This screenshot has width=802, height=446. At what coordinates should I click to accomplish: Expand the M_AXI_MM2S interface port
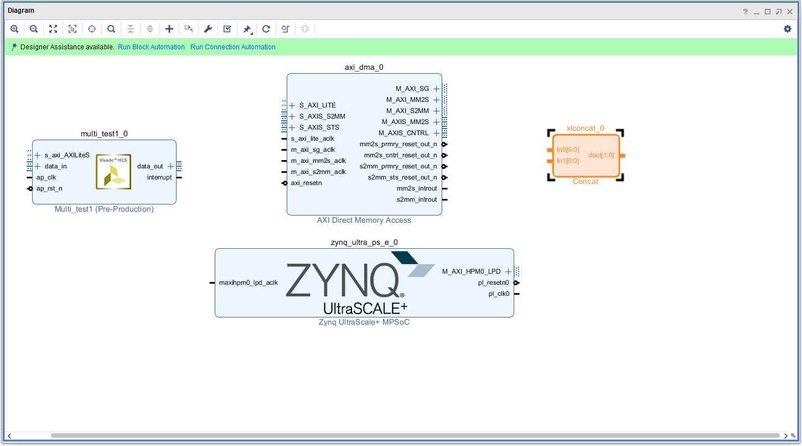(x=436, y=100)
